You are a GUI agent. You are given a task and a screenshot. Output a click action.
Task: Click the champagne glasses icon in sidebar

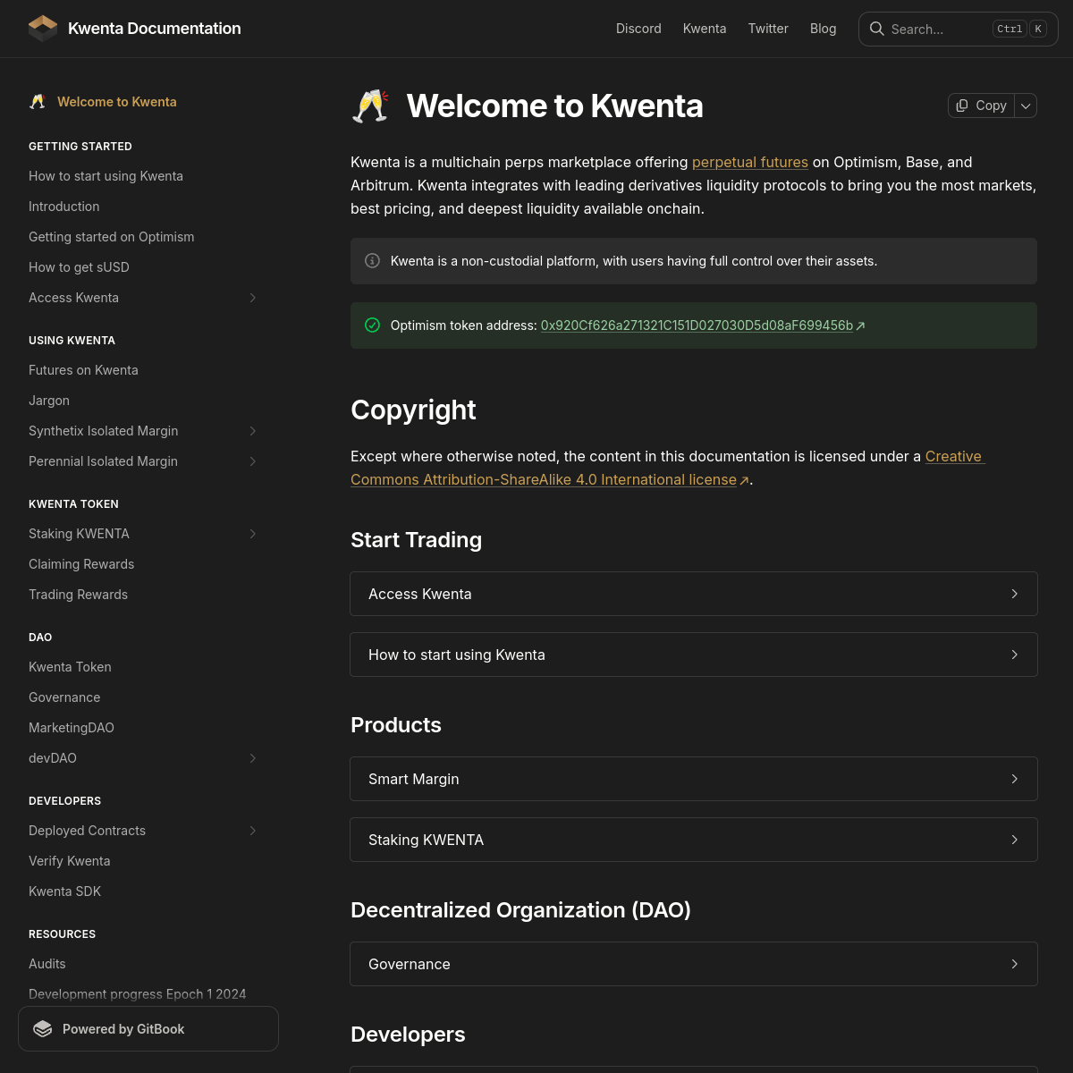tap(38, 102)
